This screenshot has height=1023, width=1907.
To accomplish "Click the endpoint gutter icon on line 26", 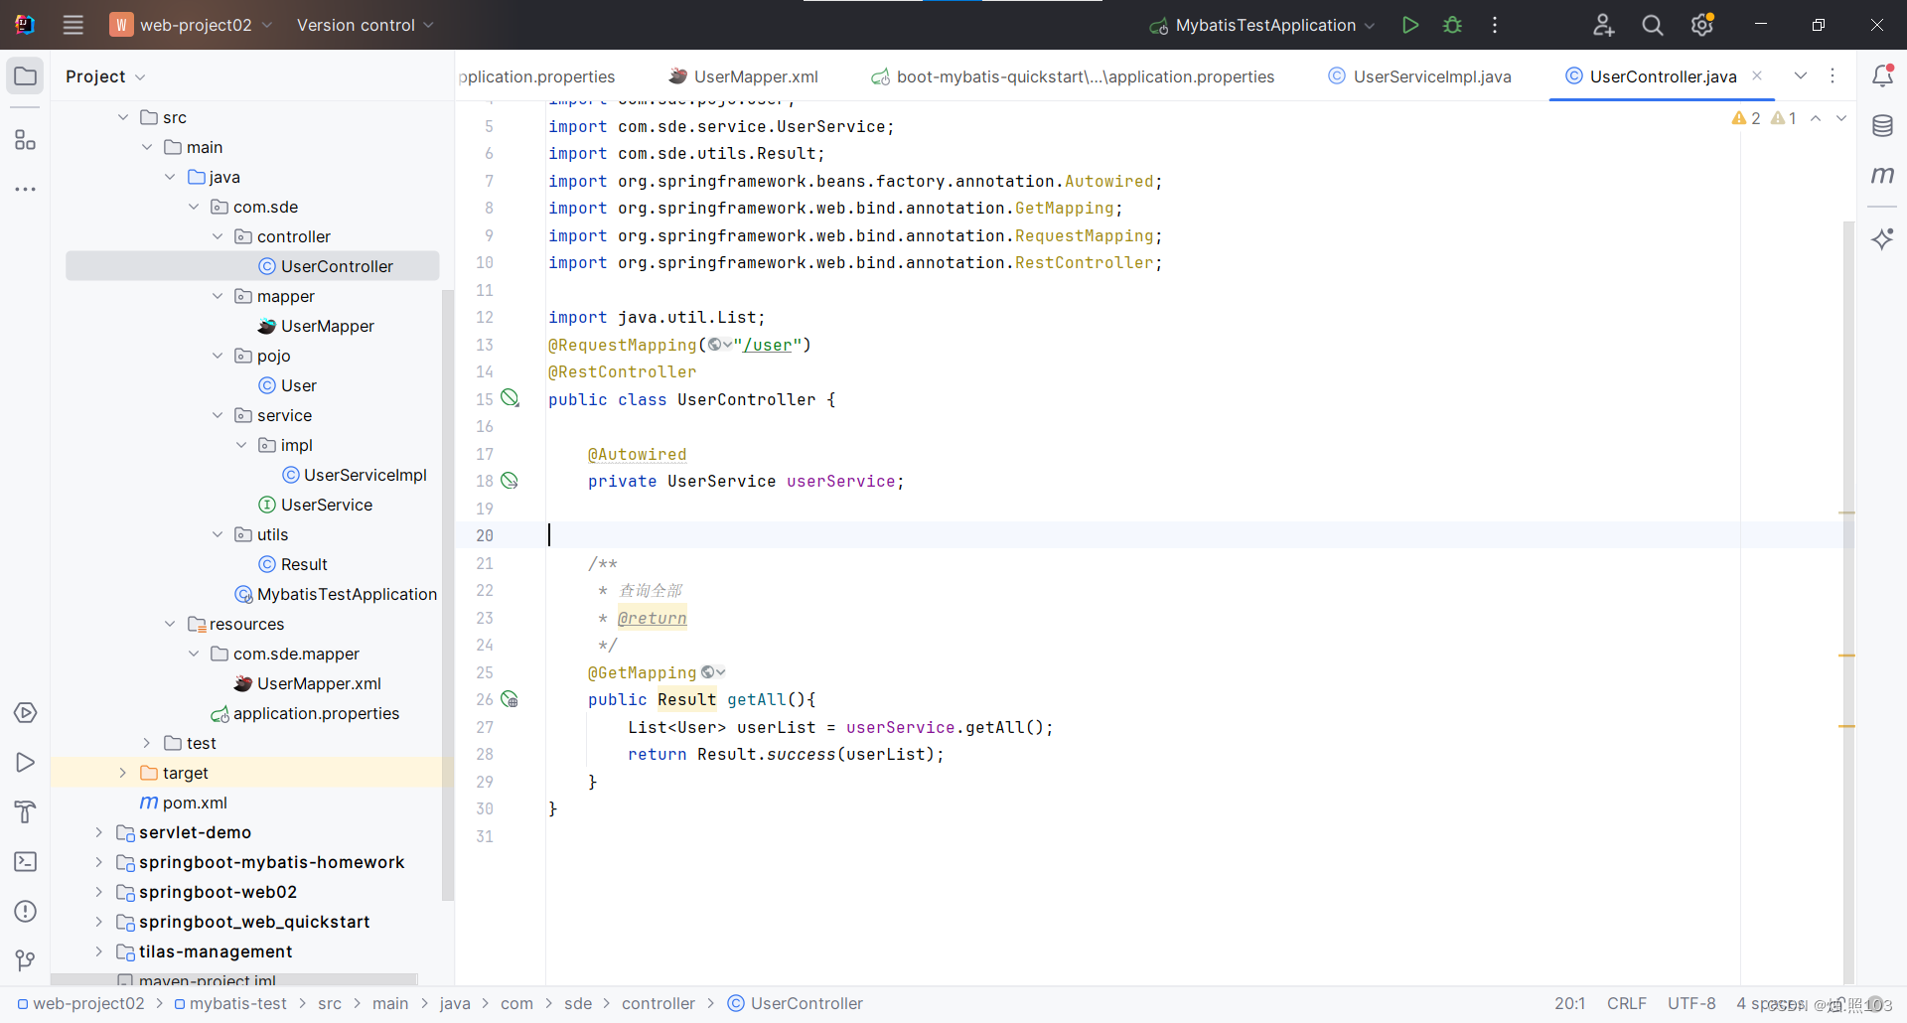I will coord(510,699).
